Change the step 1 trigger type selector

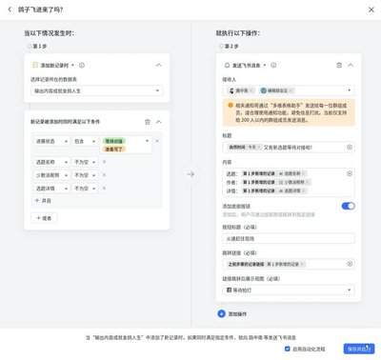tap(53, 65)
